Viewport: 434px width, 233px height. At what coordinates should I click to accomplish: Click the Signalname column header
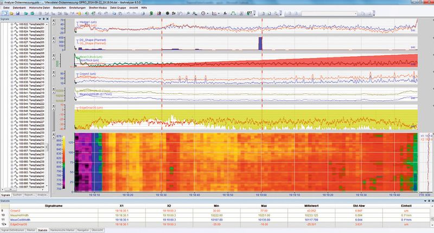coord(53,206)
